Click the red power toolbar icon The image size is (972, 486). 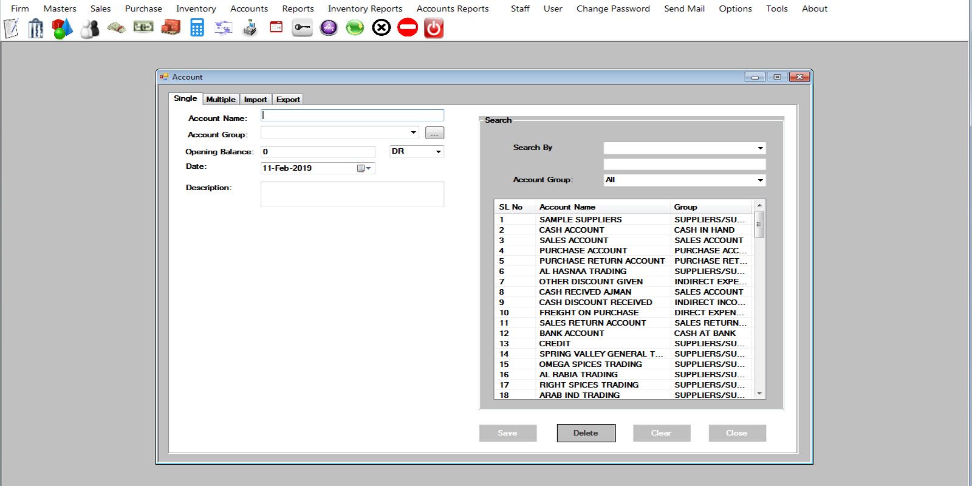coord(434,28)
